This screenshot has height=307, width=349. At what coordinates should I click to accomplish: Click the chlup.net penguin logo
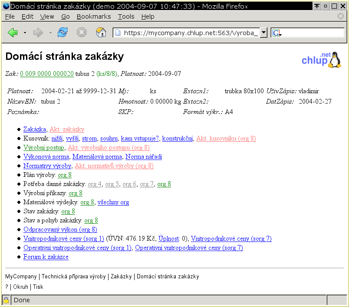point(321,60)
